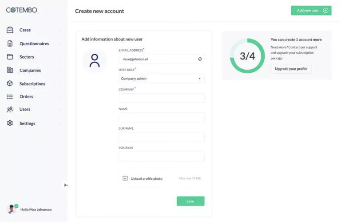Image resolution: width=341 pixels, height=222 pixels.
Task: Click the Save button
Action: pos(190,201)
